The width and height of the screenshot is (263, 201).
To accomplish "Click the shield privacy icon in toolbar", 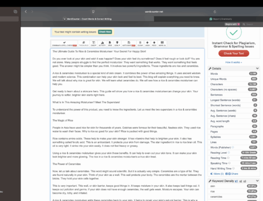I will pos(93,12).
